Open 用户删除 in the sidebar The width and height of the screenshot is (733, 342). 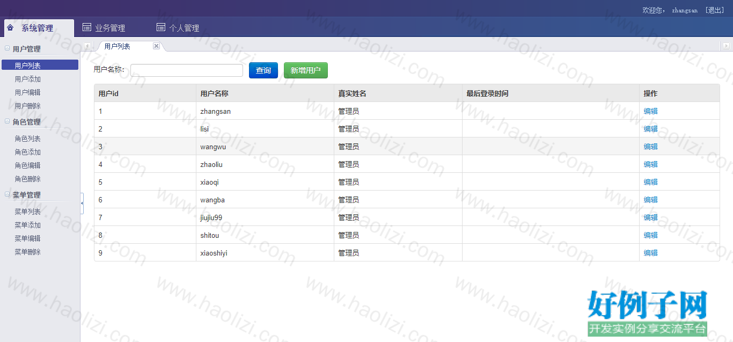click(28, 106)
